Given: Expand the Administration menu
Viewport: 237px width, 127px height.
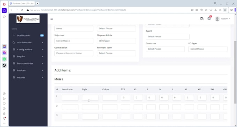Looking at the screenshot, I should point(28,42).
